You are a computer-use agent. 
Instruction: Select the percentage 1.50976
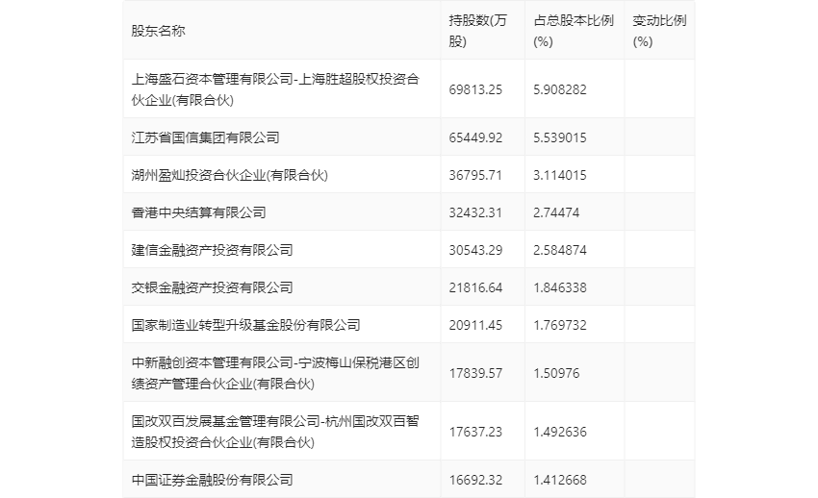[556, 373]
